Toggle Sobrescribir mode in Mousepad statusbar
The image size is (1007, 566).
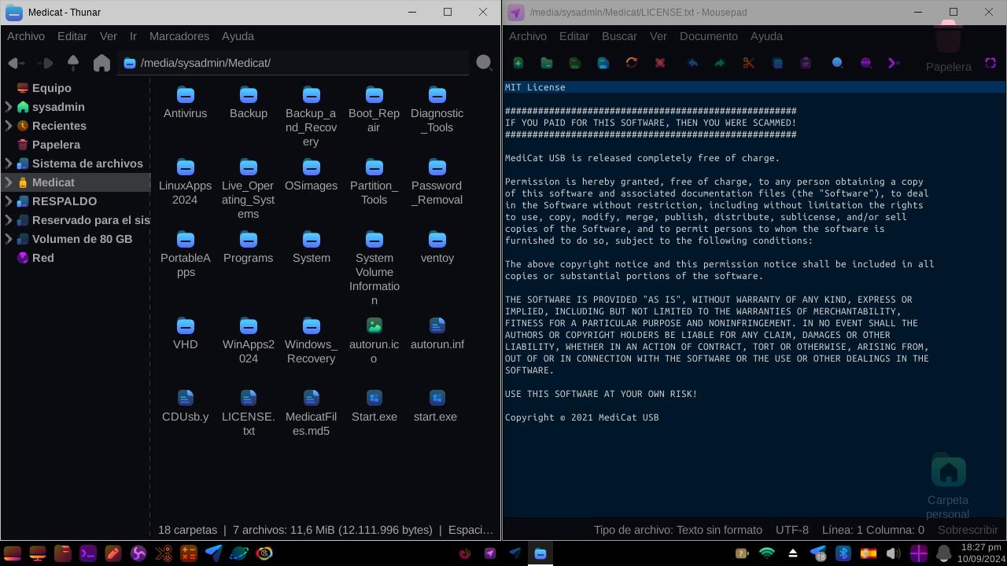(968, 530)
